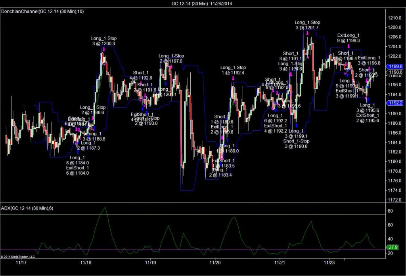Viewport: 406px width, 276px height.
Task: Click the 80 level on the ADX axis
Action: click(x=390, y=211)
